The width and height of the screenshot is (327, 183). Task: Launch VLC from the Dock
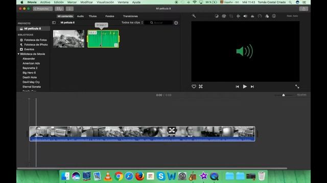108,176
